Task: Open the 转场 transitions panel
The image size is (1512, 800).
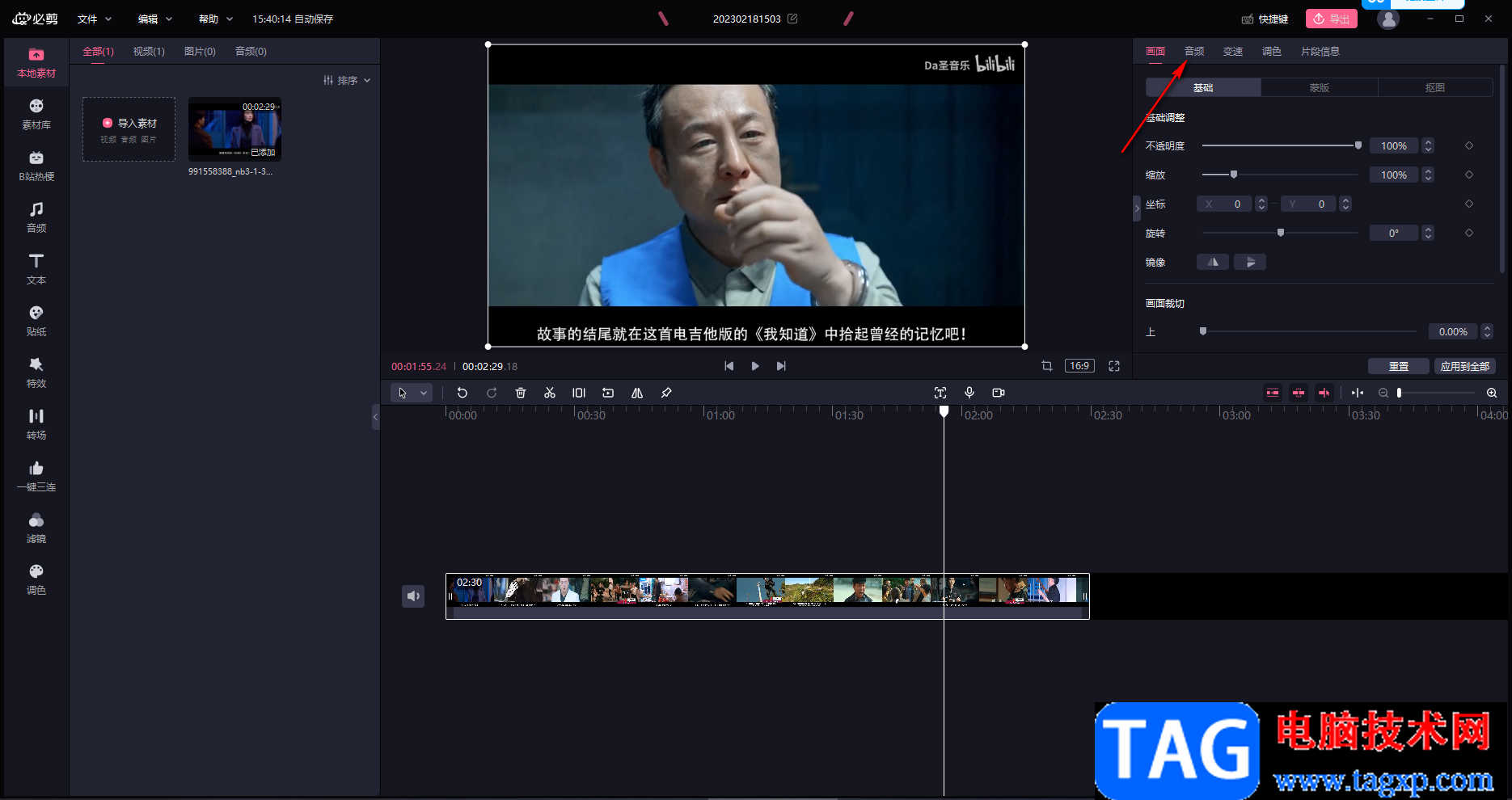Action: point(36,425)
